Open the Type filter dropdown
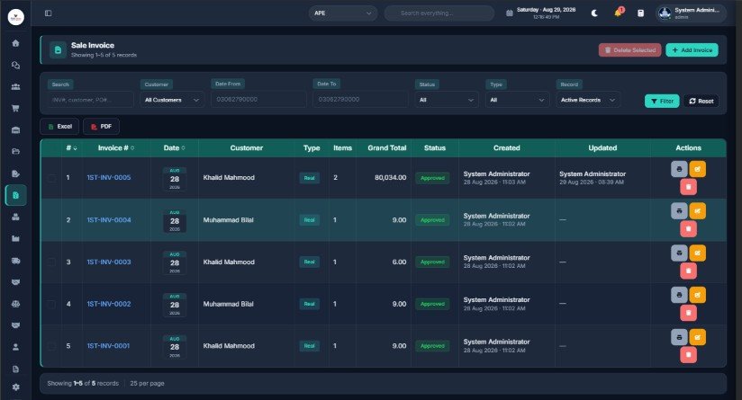 (x=517, y=100)
